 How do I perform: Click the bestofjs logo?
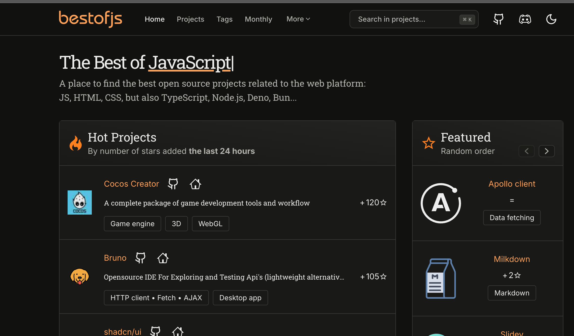click(90, 19)
